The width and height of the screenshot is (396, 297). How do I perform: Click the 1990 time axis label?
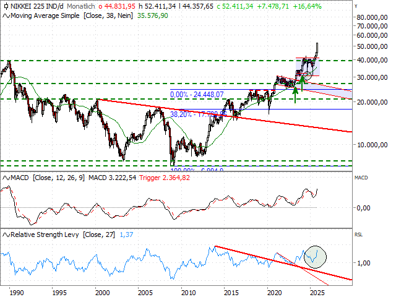pyautogui.click(x=17, y=293)
